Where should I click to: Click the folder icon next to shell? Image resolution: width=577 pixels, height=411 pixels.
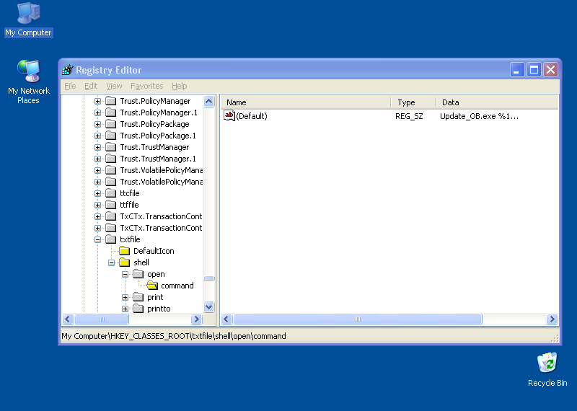[x=124, y=262]
